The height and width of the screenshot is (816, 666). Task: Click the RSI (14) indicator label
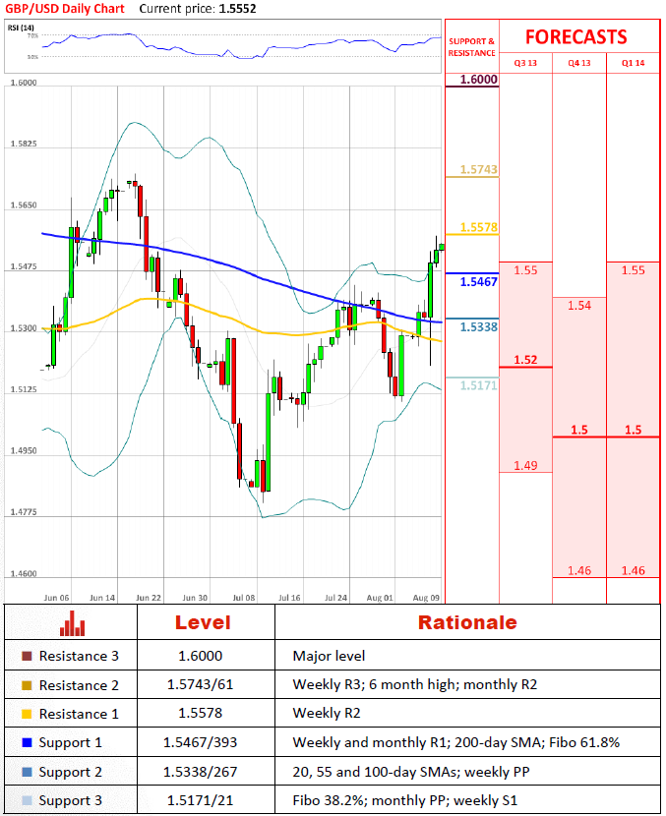[x=21, y=28]
